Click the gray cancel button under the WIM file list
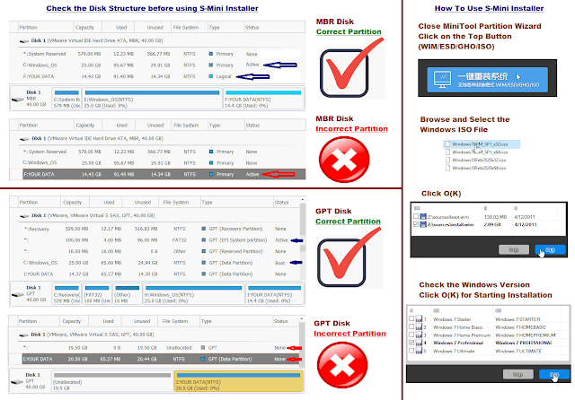 coord(513,250)
